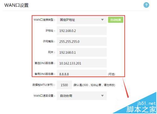
Task: Click the 数据包MTU(字节) label
Action: [44, 85]
